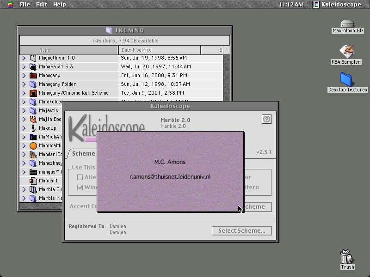The image size is (370, 277).
Task: Open the Edit menu
Action: 42,5
